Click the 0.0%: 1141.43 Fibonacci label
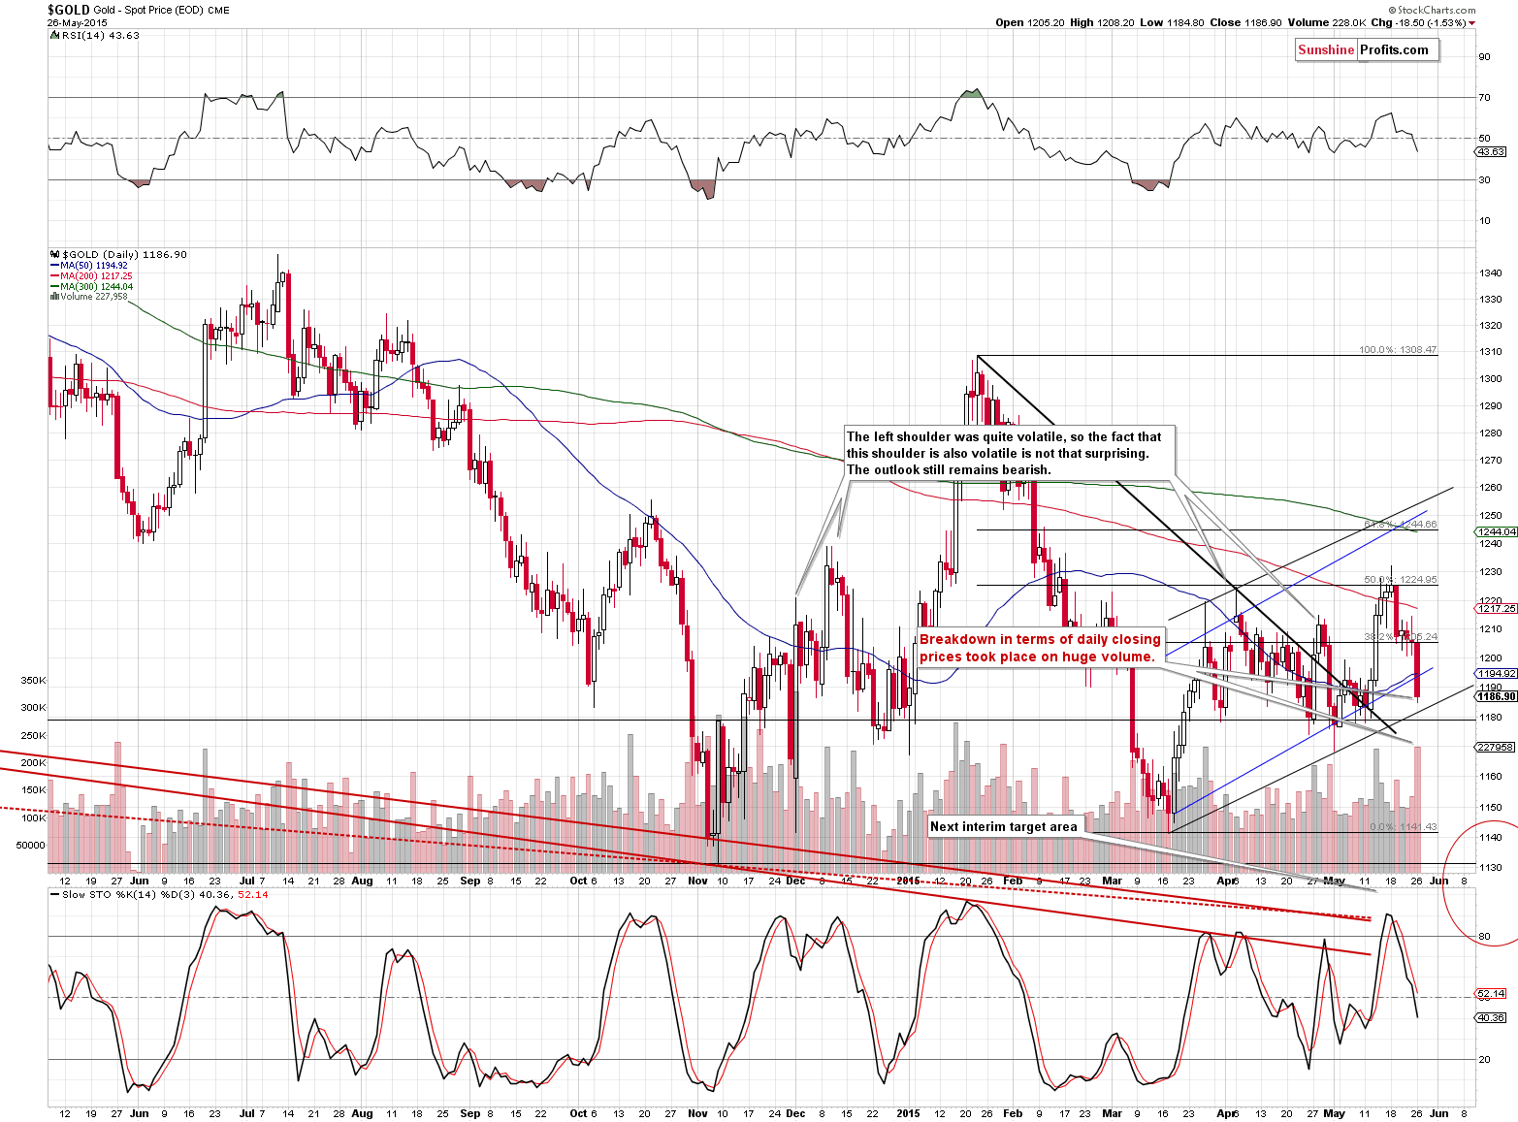 (1403, 827)
